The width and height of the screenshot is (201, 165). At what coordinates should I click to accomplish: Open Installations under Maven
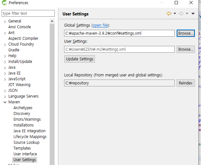pos(24,125)
